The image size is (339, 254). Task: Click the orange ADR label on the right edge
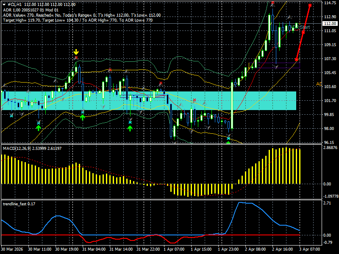point(319,83)
